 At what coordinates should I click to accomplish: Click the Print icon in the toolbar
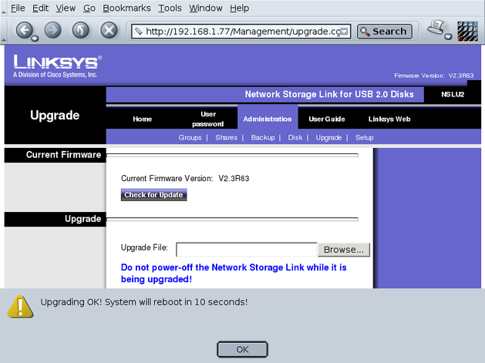[436, 28]
